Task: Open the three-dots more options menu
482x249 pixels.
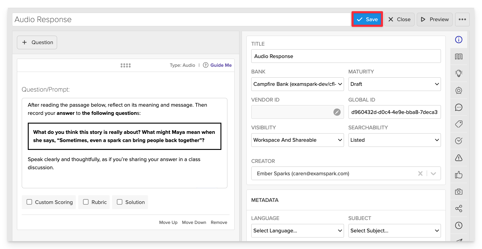Action: pyautogui.click(x=462, y=19)
